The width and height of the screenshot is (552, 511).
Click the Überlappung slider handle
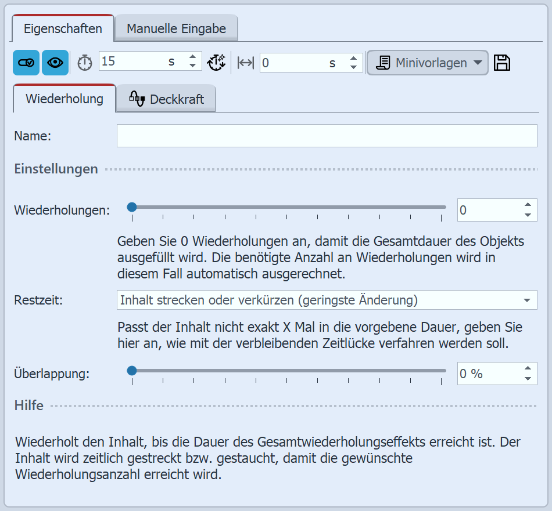[132, 370]
